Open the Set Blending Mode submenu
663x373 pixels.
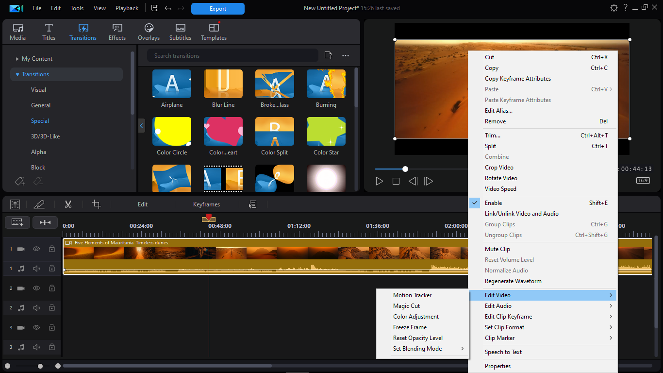coord(417,349)
